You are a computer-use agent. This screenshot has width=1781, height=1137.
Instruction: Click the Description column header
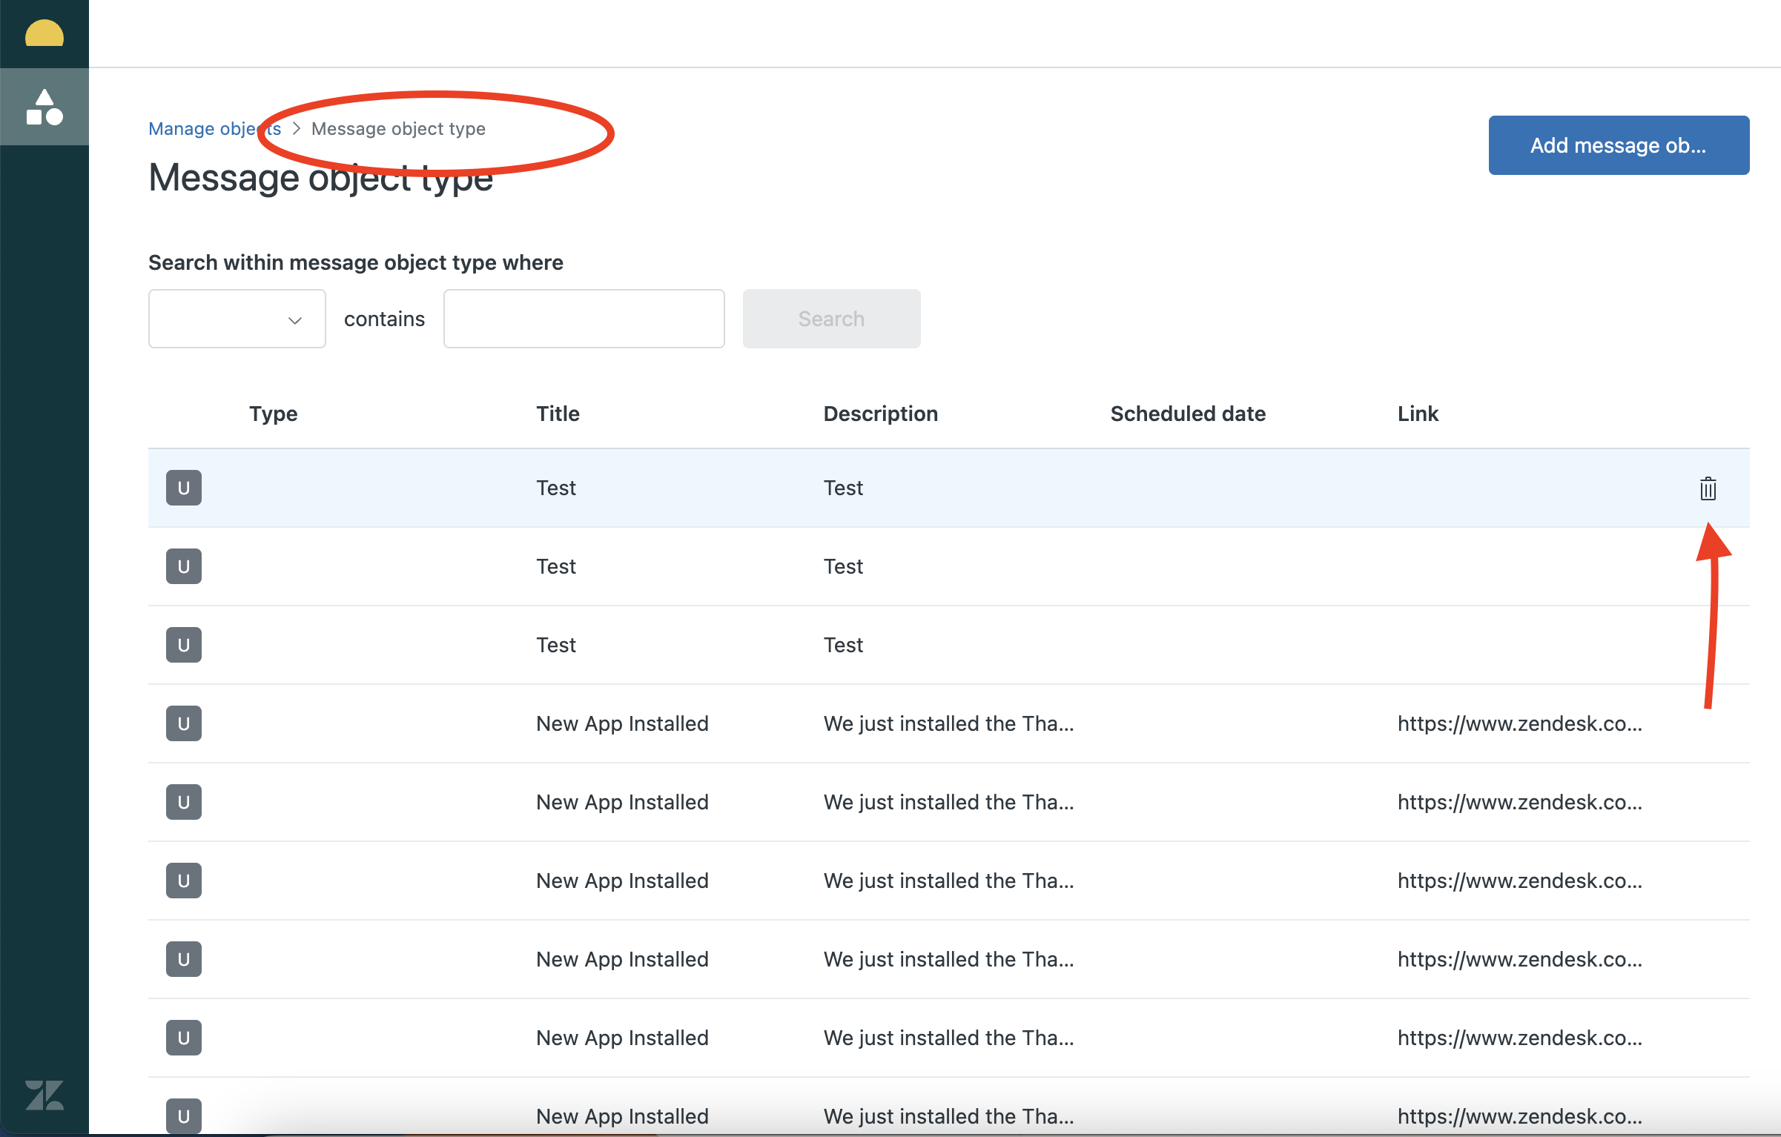point(881,414)
